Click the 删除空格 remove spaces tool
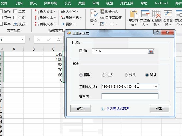Image resolution: width=182 pixels, height=136 pixels. click(71, 18)
